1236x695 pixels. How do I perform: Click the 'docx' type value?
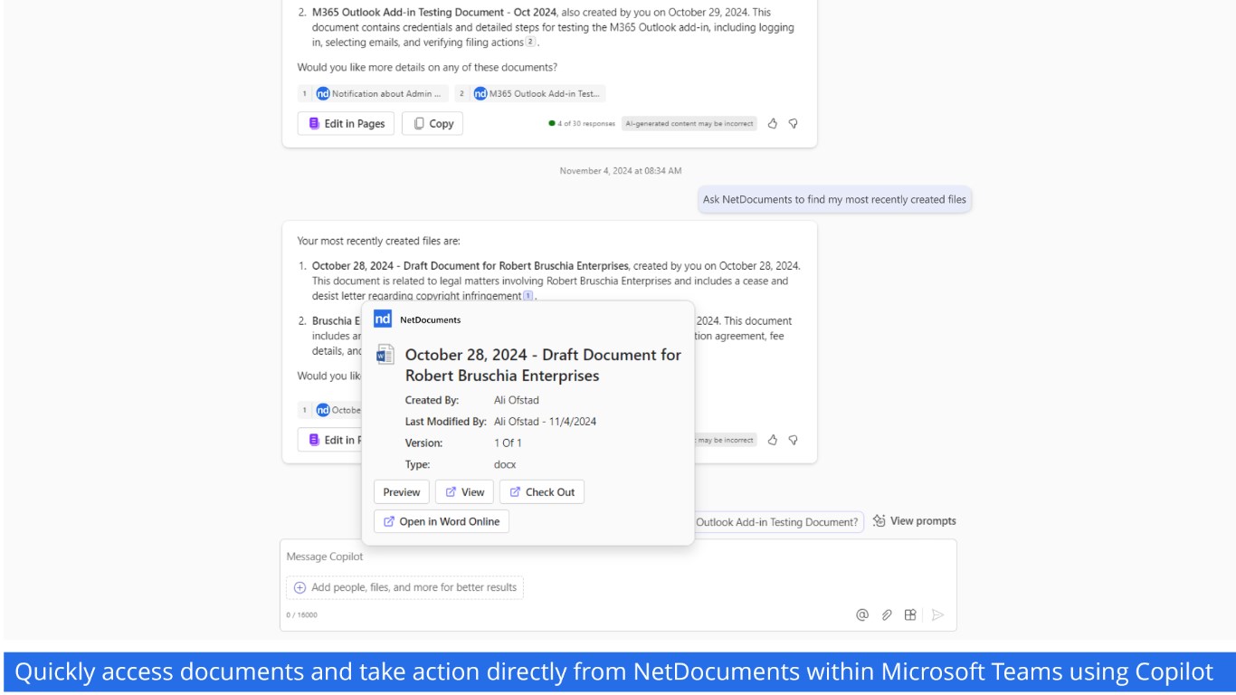coord(505,465)
